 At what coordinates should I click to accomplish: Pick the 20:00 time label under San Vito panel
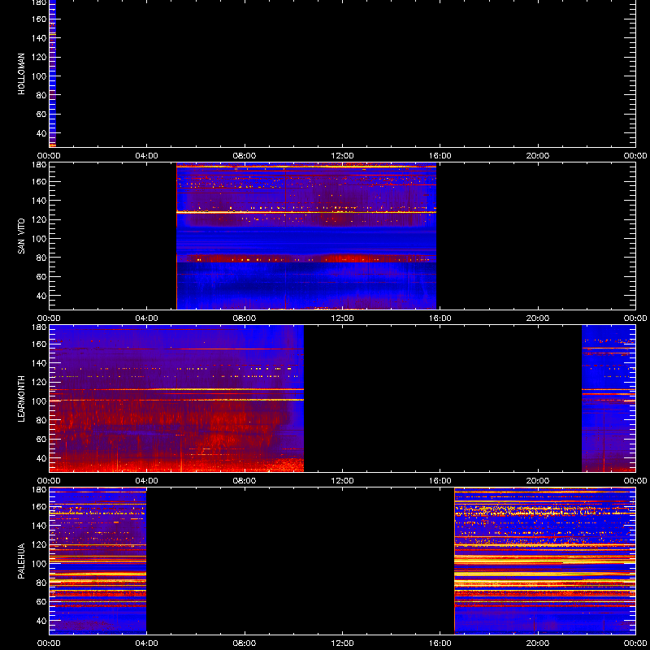pyautogui.click(x=538, y=318)
